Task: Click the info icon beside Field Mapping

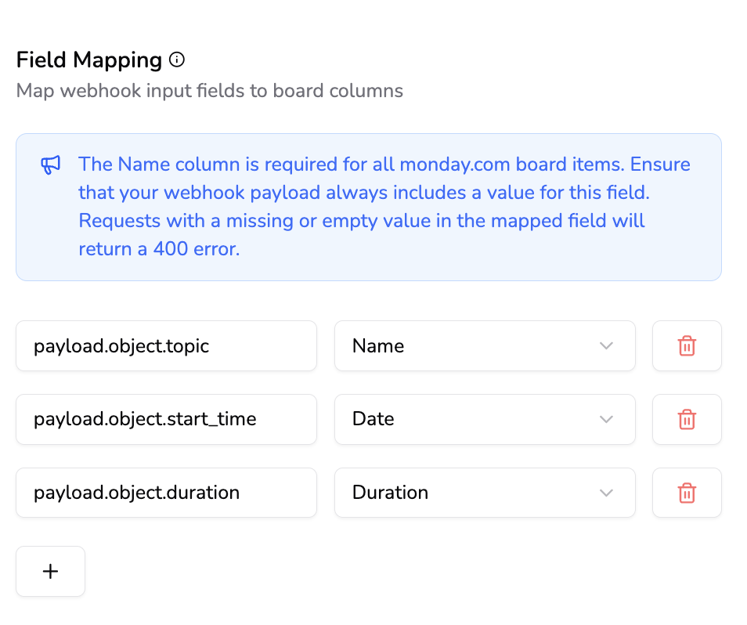Action: [x=177, y=60]
